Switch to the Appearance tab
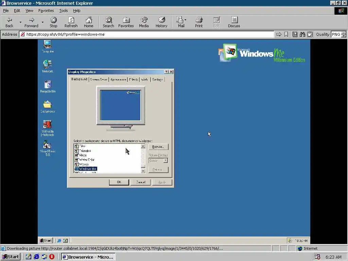Viewport: 348px width, 261px height. click(x=118, y=80)
